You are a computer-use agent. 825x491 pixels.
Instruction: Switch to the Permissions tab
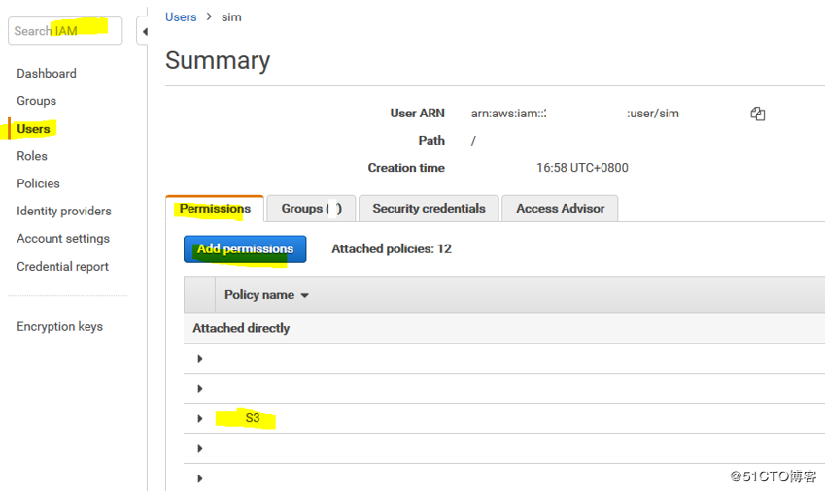point(215,209)
